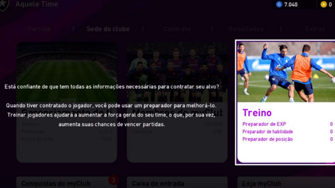Go to the Extras tab

[315, 29]
